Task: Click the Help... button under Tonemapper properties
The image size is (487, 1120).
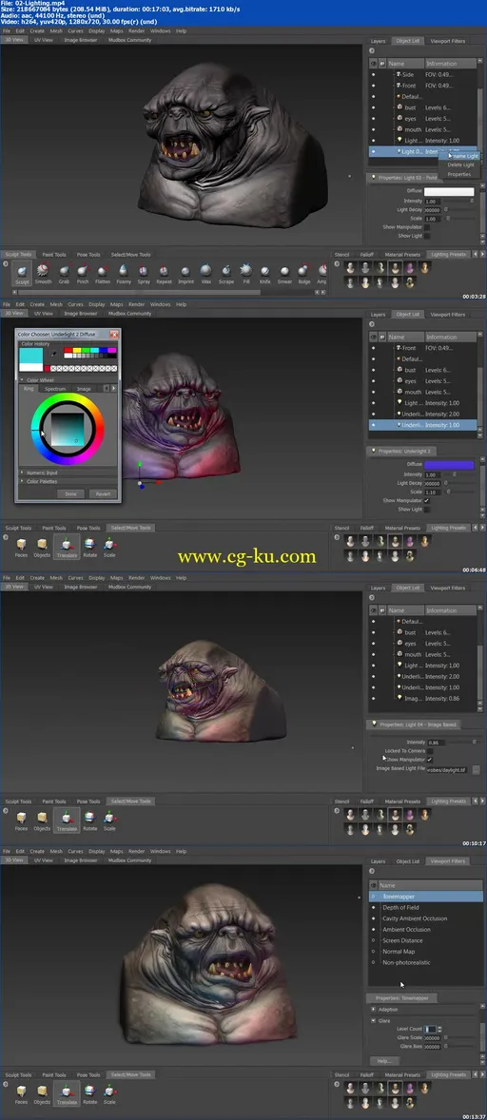Action: pyautogui.click(x=384, y=1061)
